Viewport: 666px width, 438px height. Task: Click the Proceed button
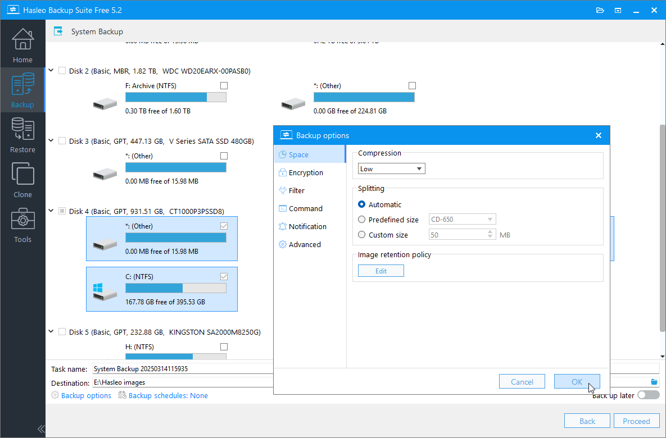[x=636, y=421]
